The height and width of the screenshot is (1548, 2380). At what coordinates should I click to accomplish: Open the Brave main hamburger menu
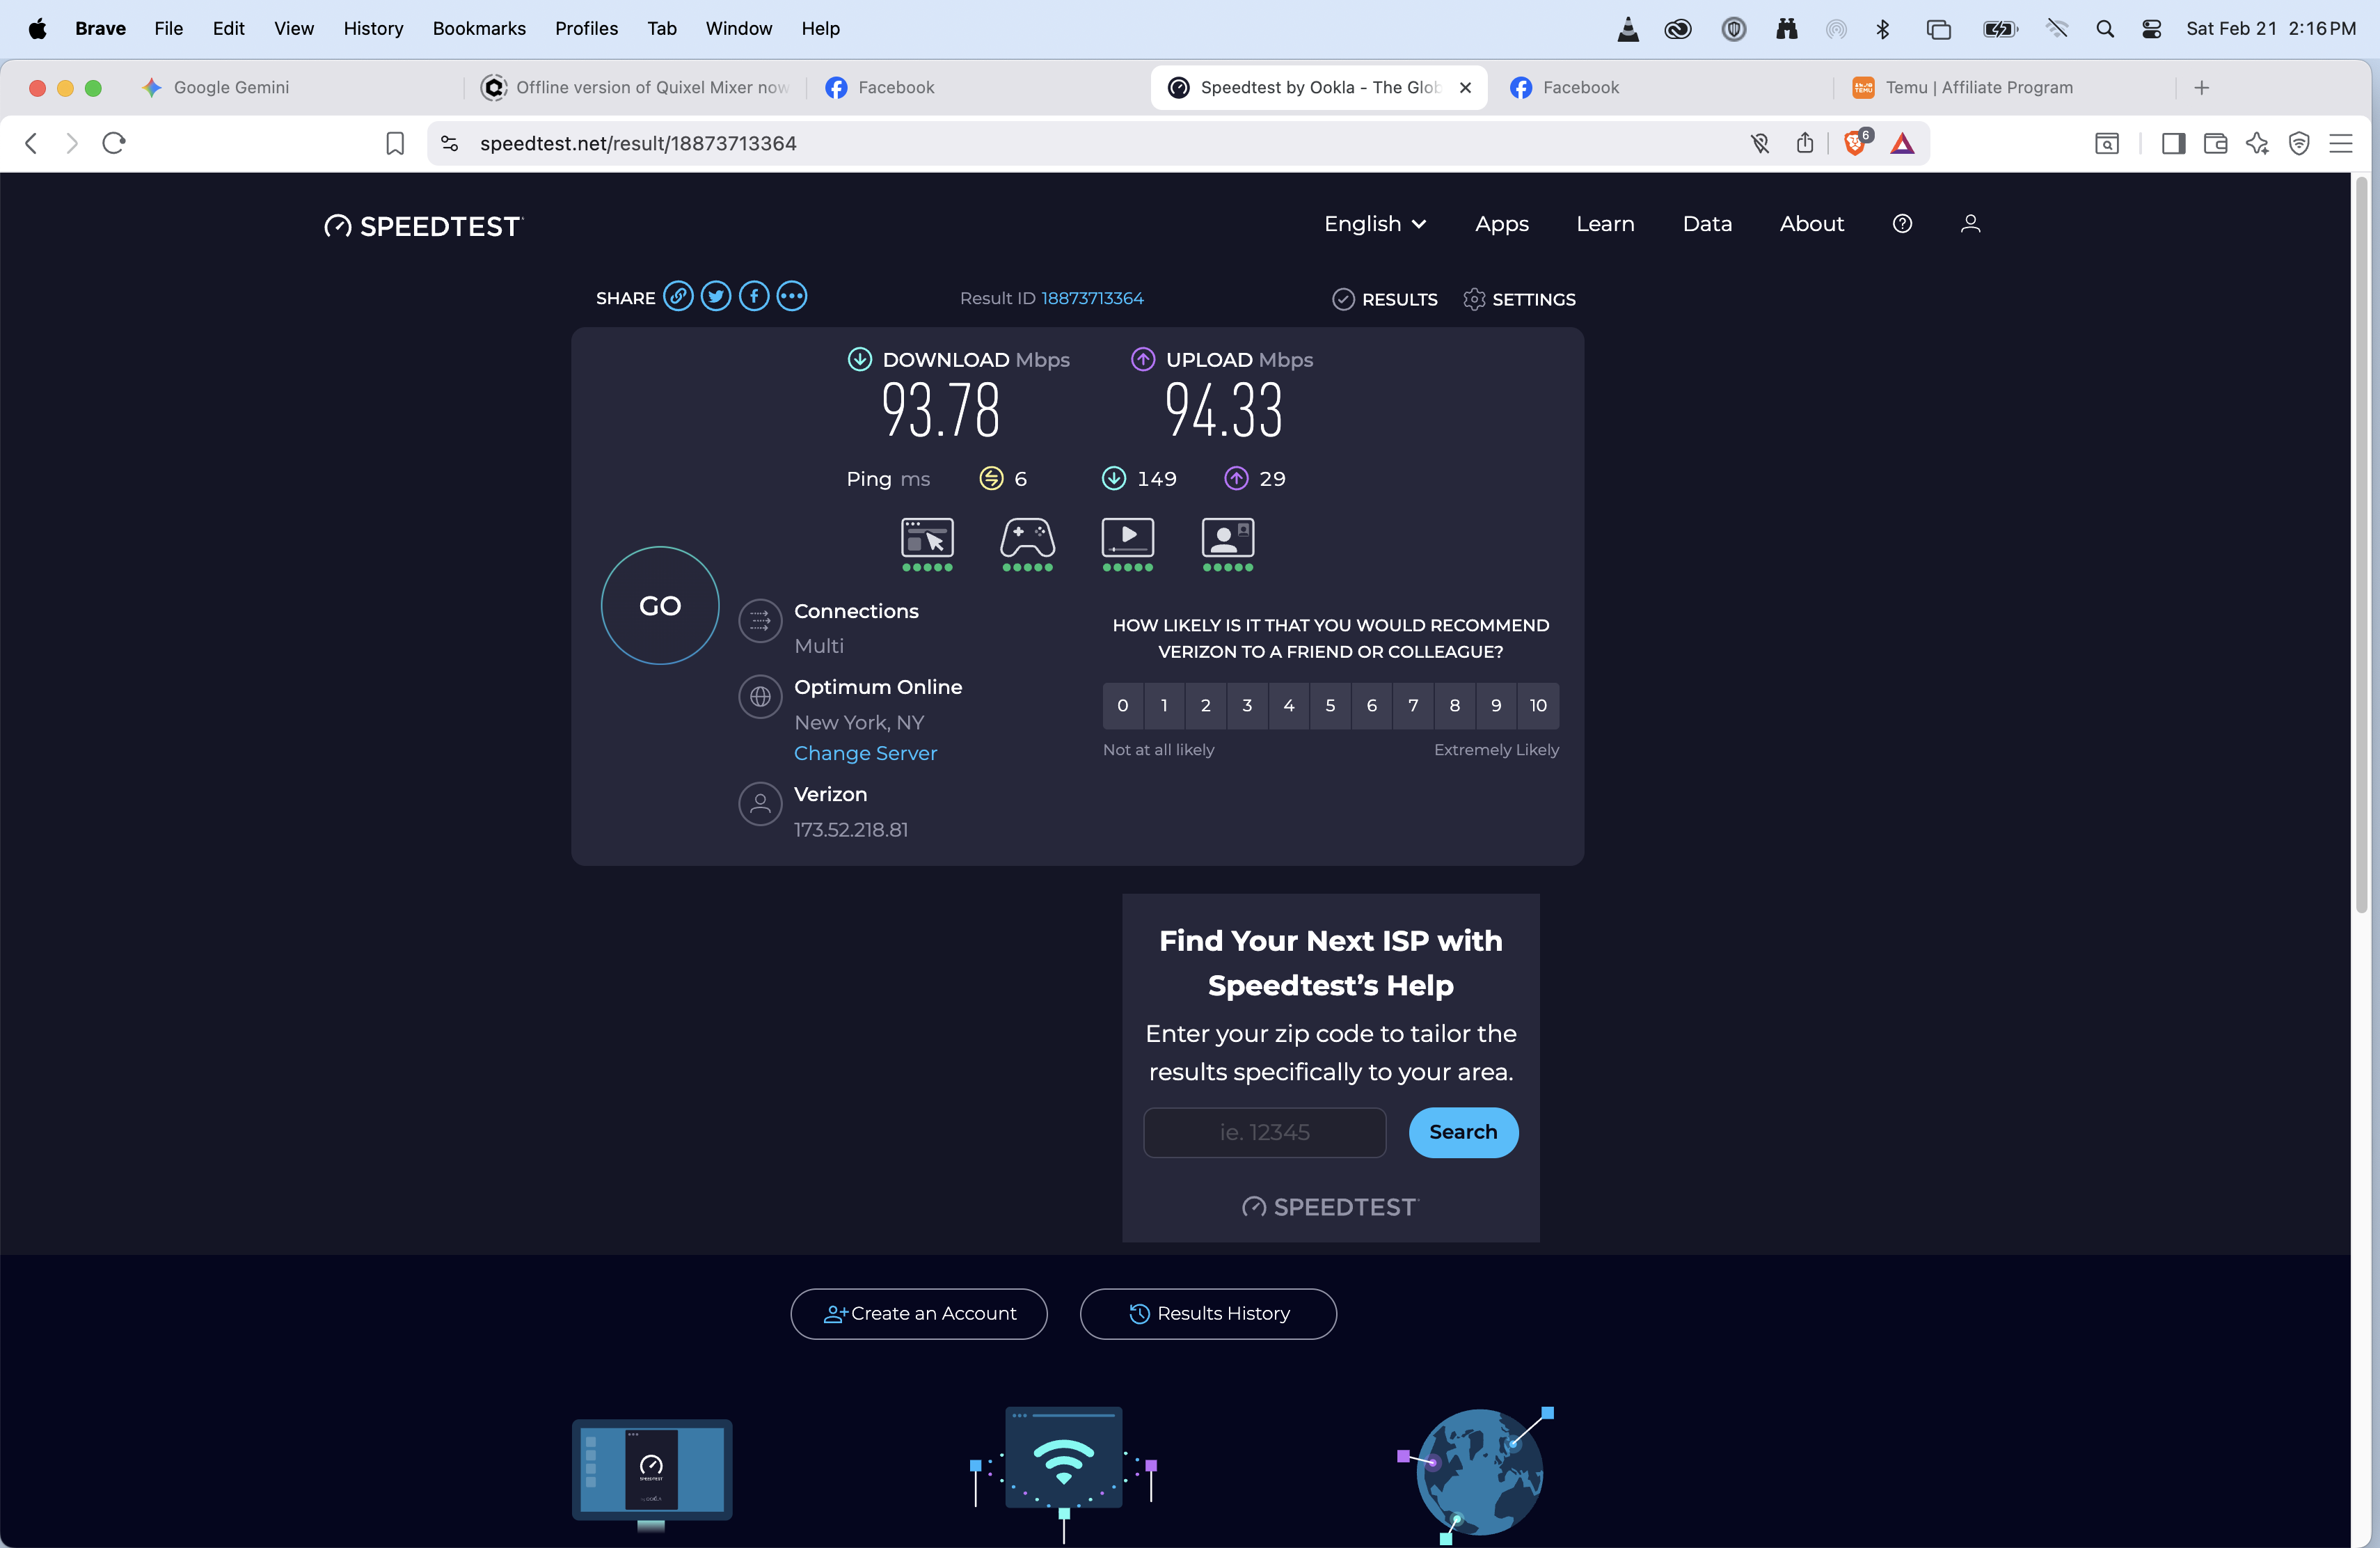click(2341, 144)
